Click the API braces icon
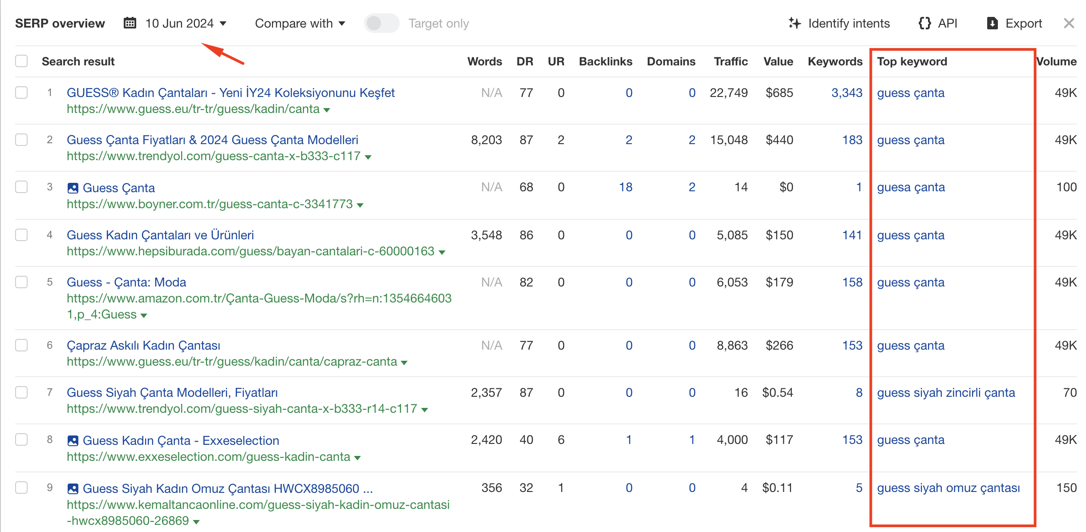This screenshot has height=532, width=1086. (924, 23)
